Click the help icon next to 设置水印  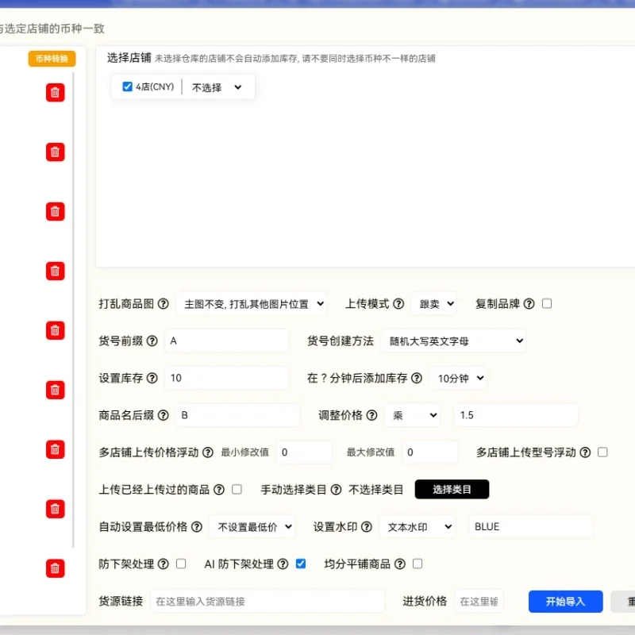365,526
